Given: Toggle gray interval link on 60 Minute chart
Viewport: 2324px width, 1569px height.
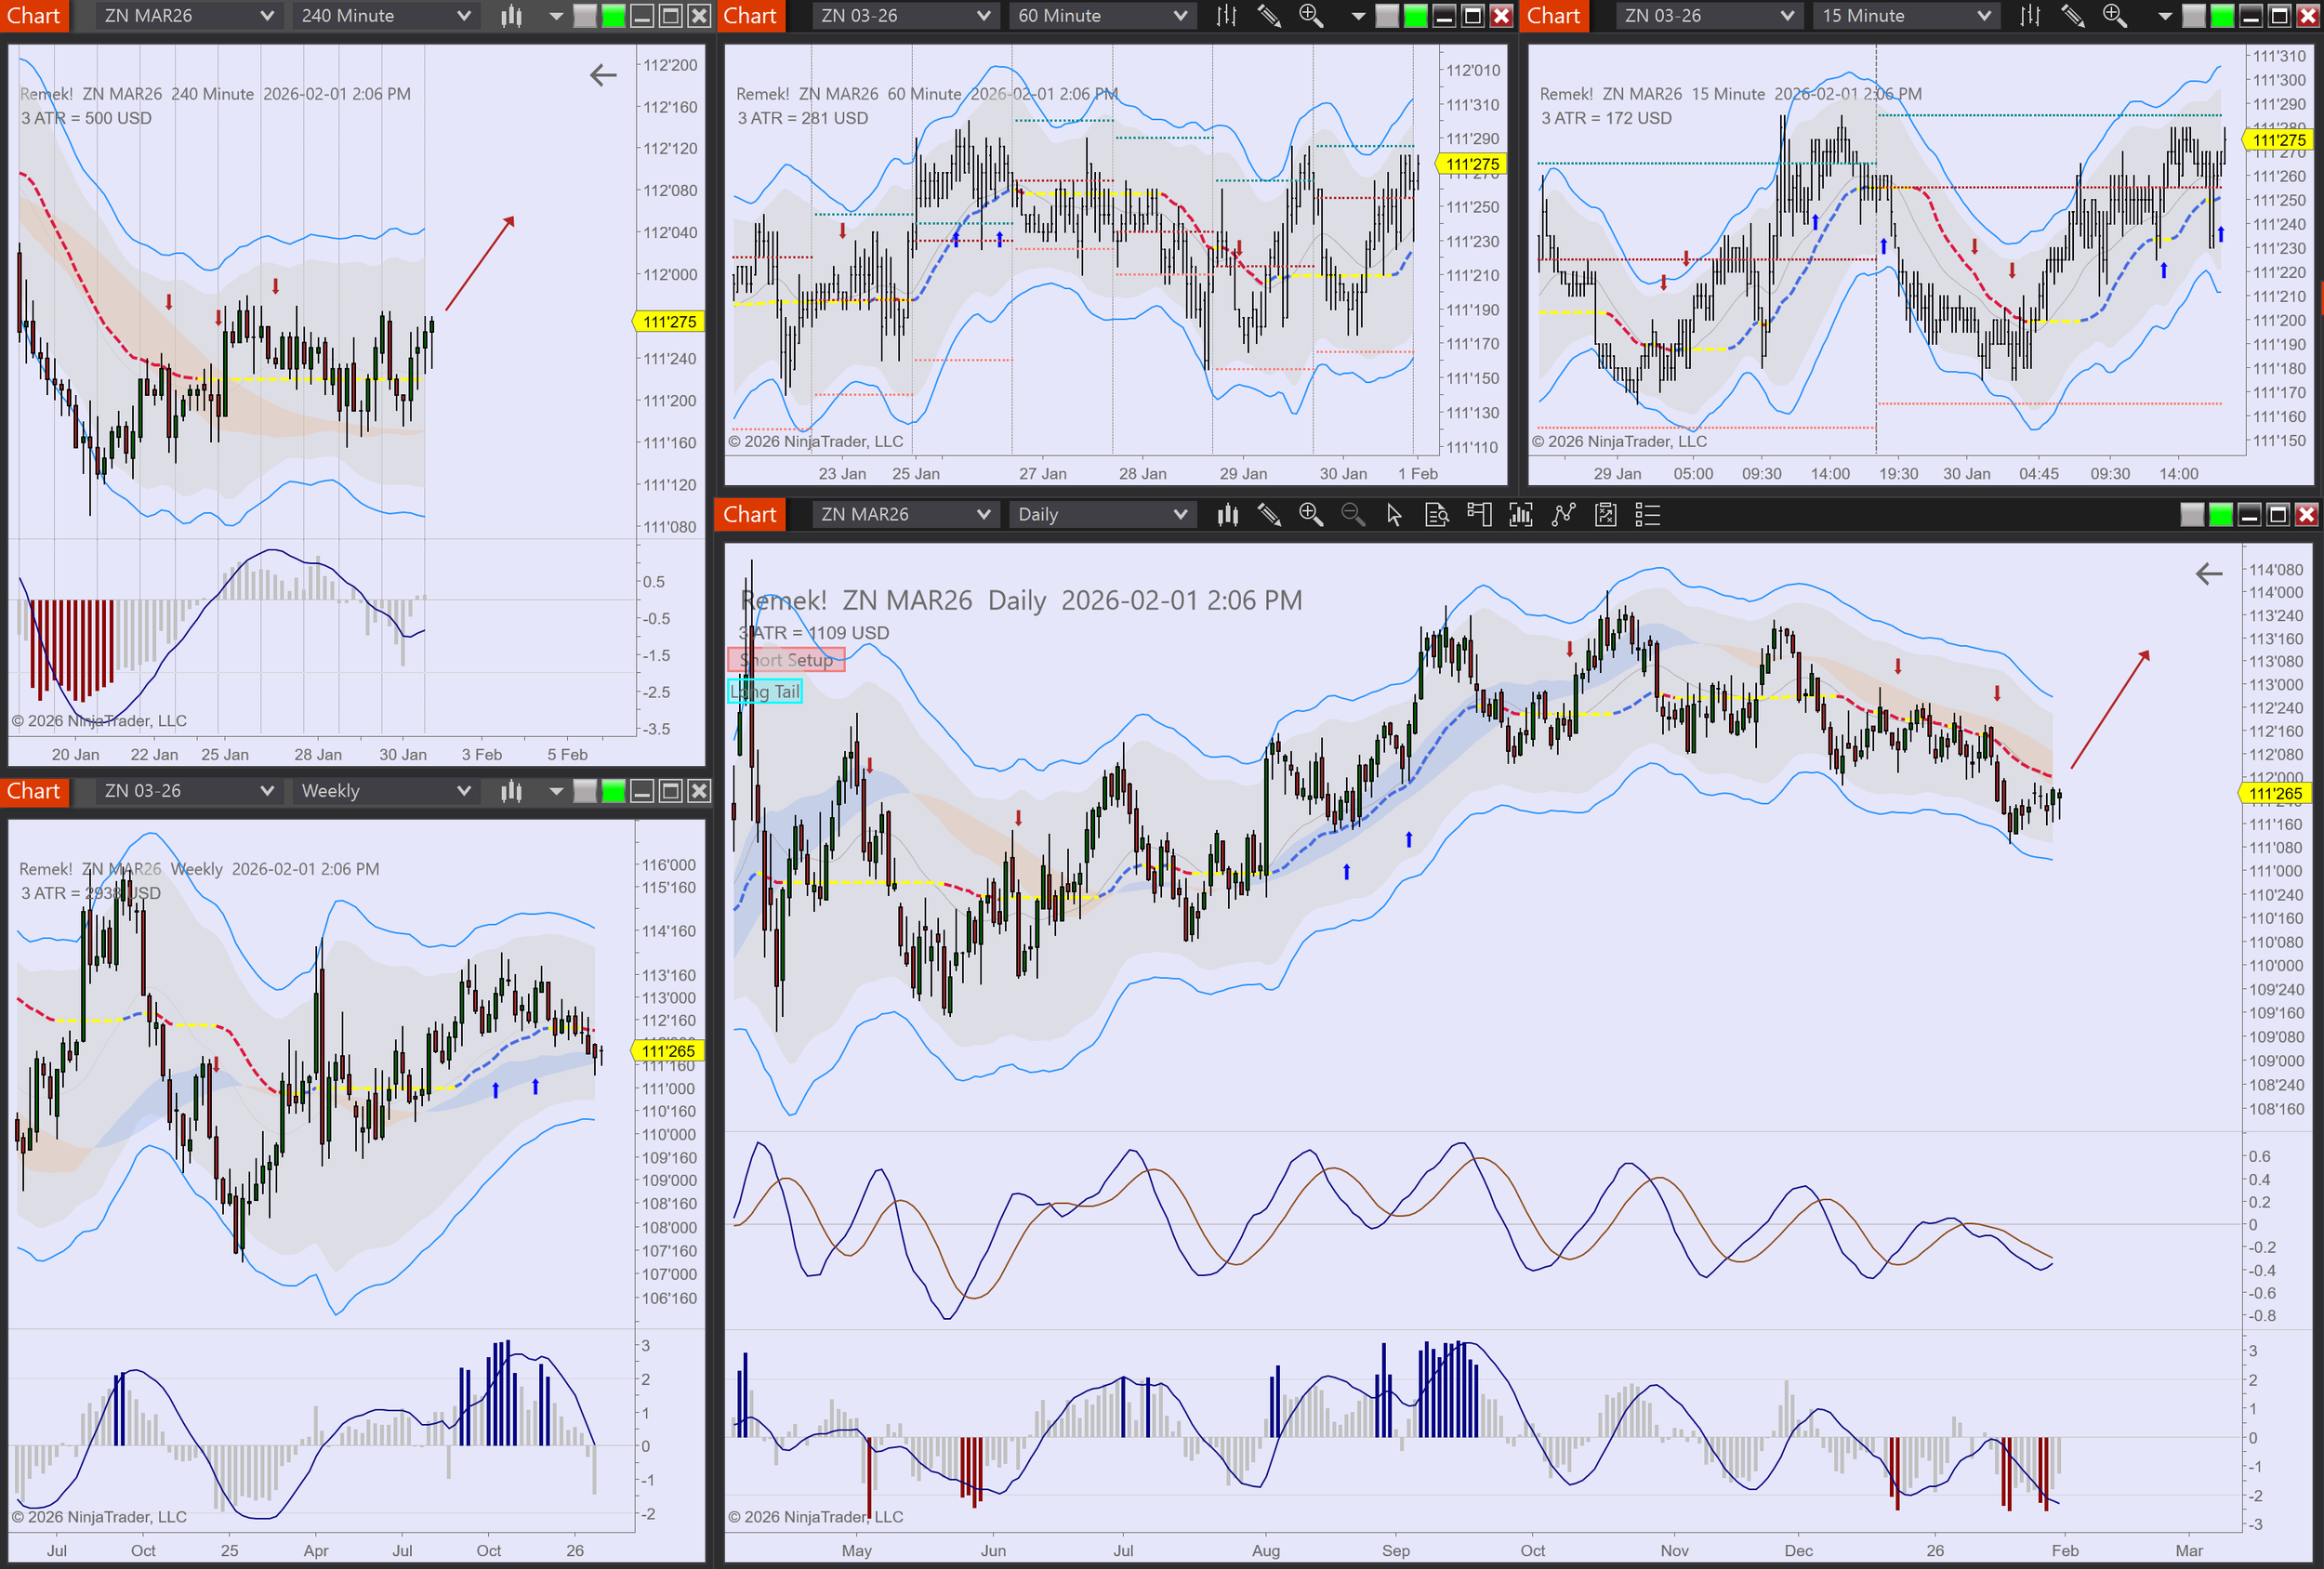Looking at the screenshot, I should pyautogui.click(x=1387, y=16).
